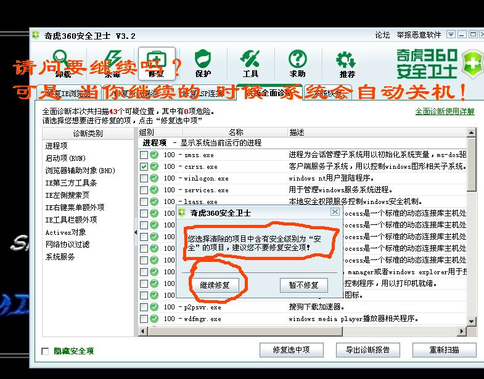Viewport: 484px width, 379px height.
Task: Click the list scroll-down arrow
Action: pyautogui.click(x=471, y=321)
